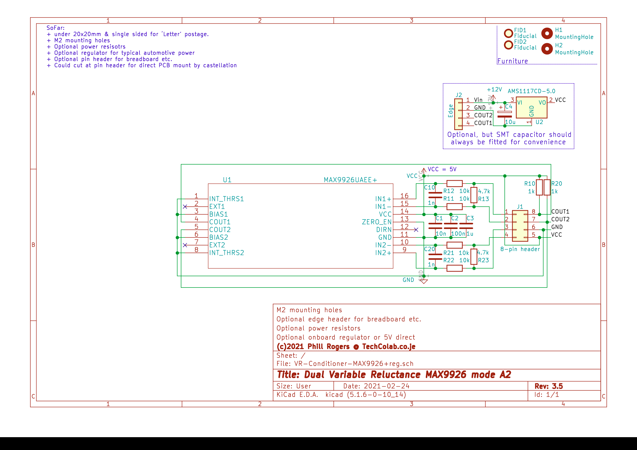Click the AMS1117CD-5.0 regulator U2 body
Screen dimensions: 637x450
coord(531,108)
